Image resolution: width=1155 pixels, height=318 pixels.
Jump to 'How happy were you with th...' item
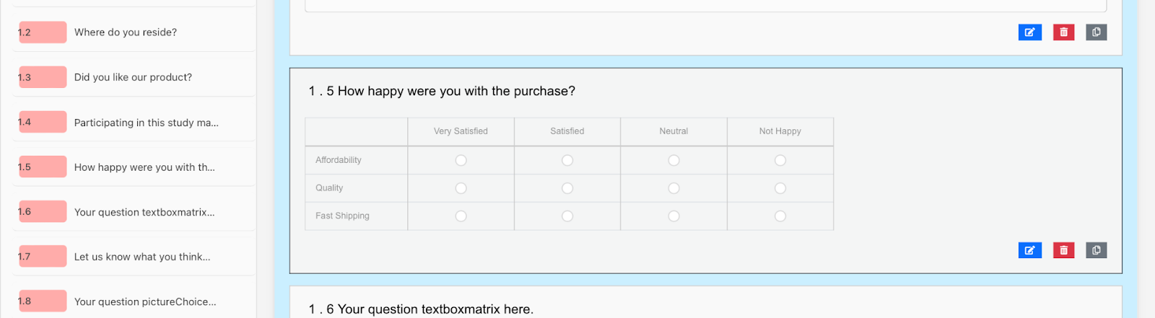(144, 167)
